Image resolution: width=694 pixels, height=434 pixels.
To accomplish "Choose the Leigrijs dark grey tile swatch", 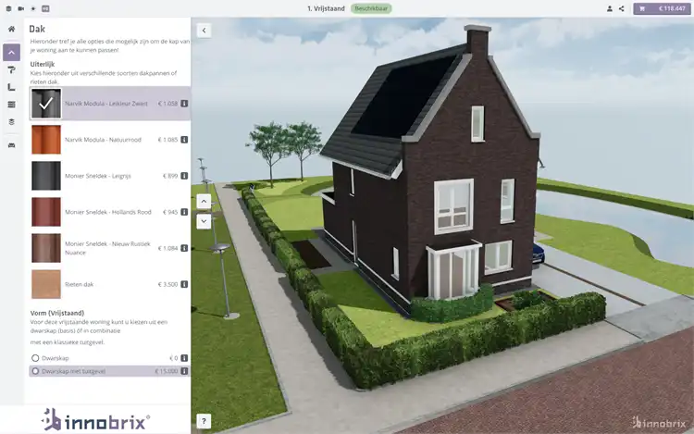I will pos(46,176).
